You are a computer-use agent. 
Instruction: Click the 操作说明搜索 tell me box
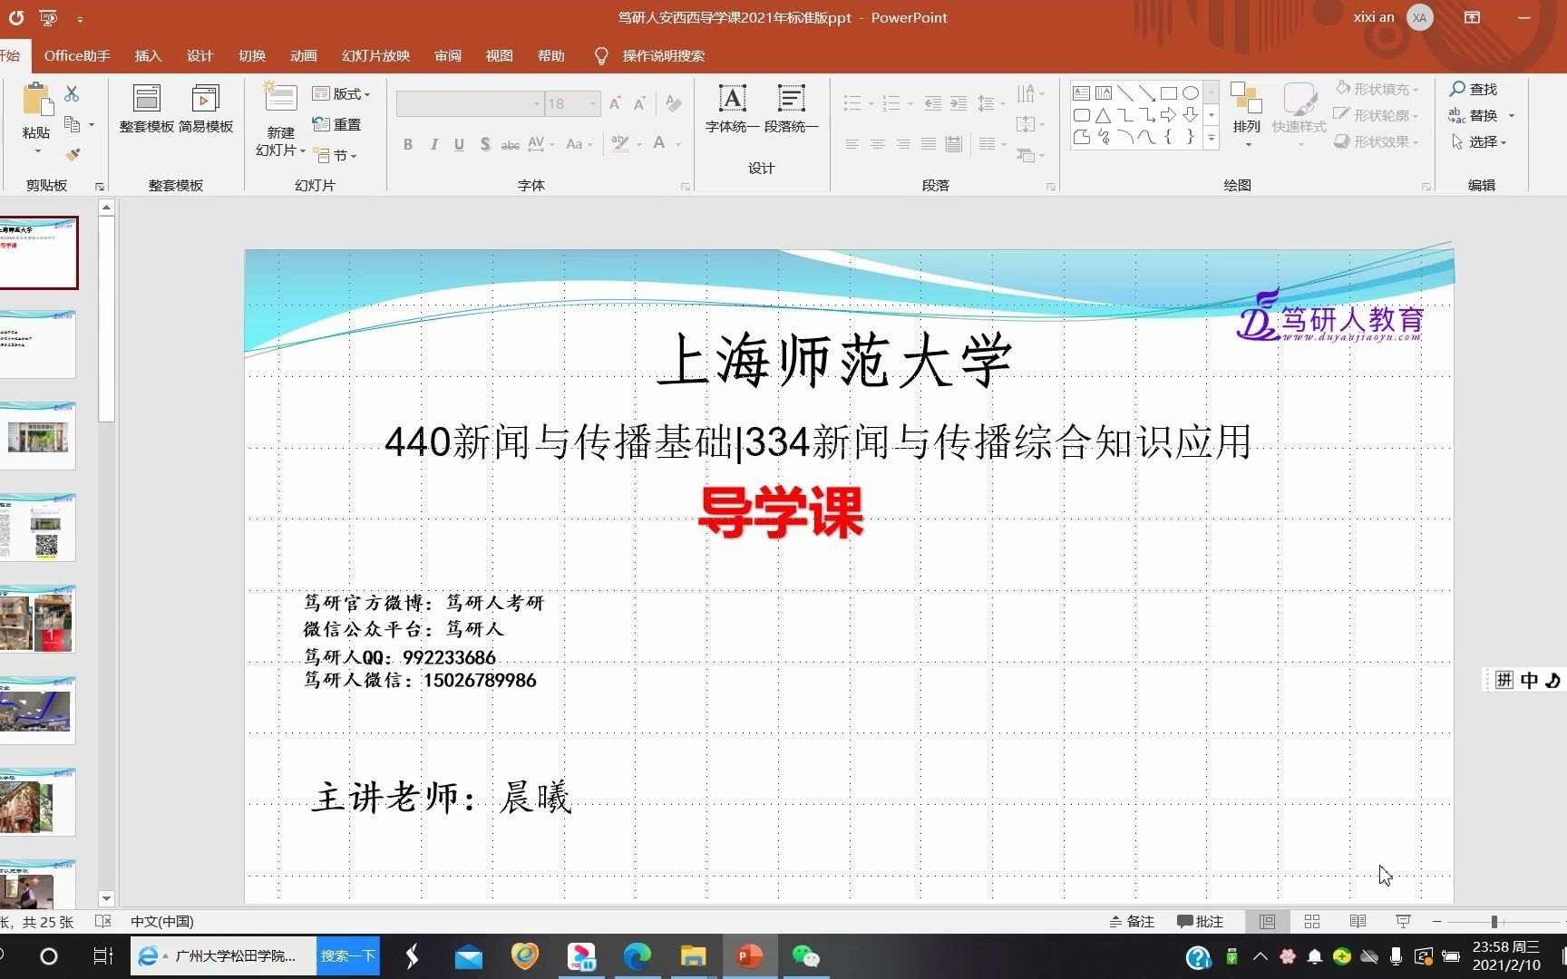(x=663, y=55)
